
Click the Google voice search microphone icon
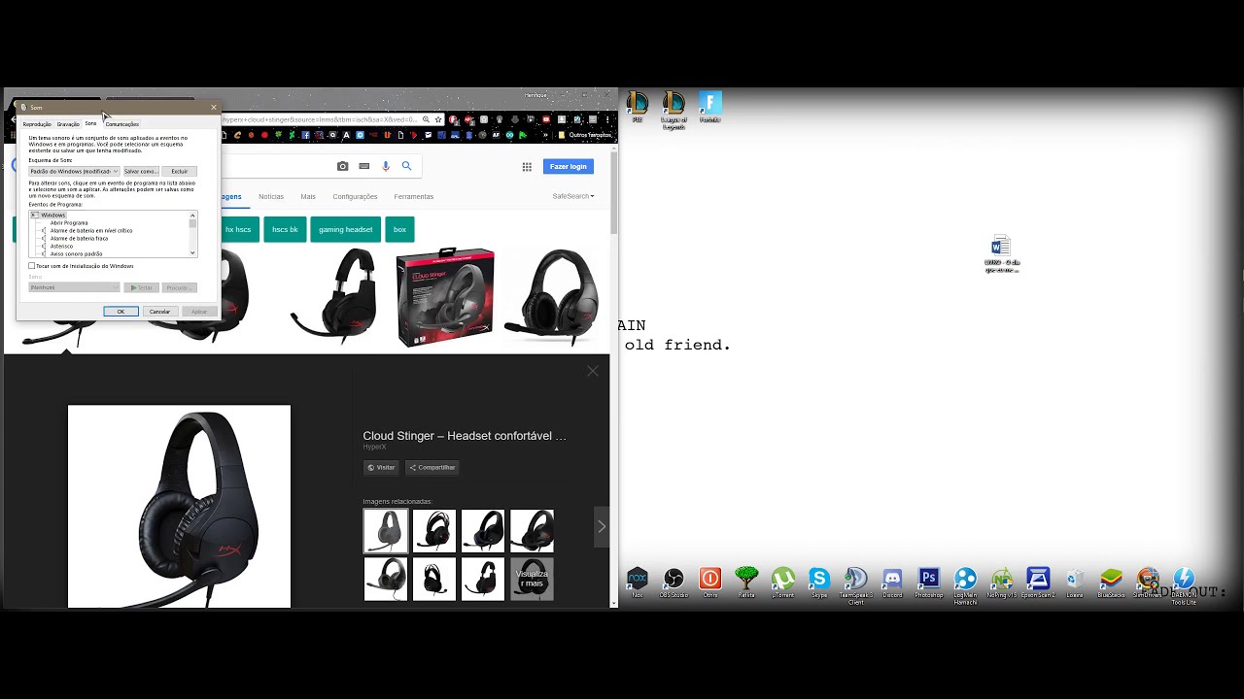coord(386,166)
